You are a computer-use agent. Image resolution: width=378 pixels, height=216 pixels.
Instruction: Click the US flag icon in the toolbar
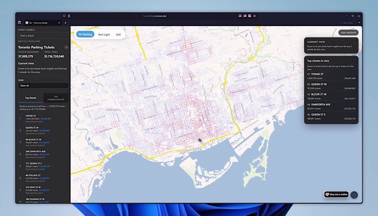pos(245,16)
